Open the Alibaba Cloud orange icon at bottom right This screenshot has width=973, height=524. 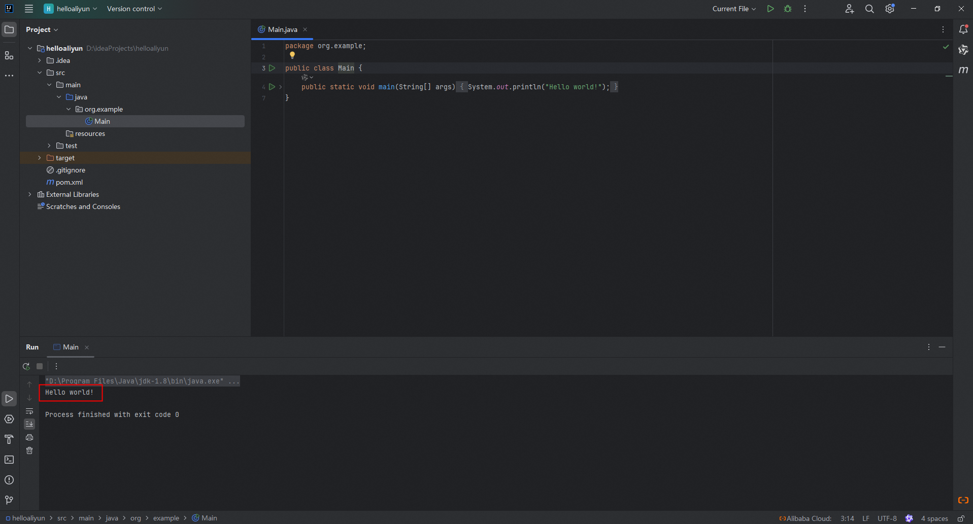[963, 500]
